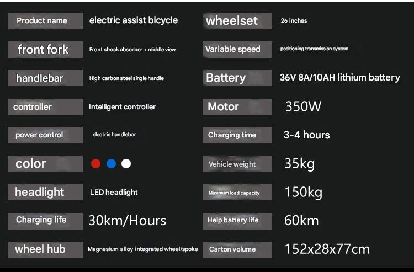Click the red color dot
The width and height of the screenshot is (414, 272).
(x=95, y=163)
